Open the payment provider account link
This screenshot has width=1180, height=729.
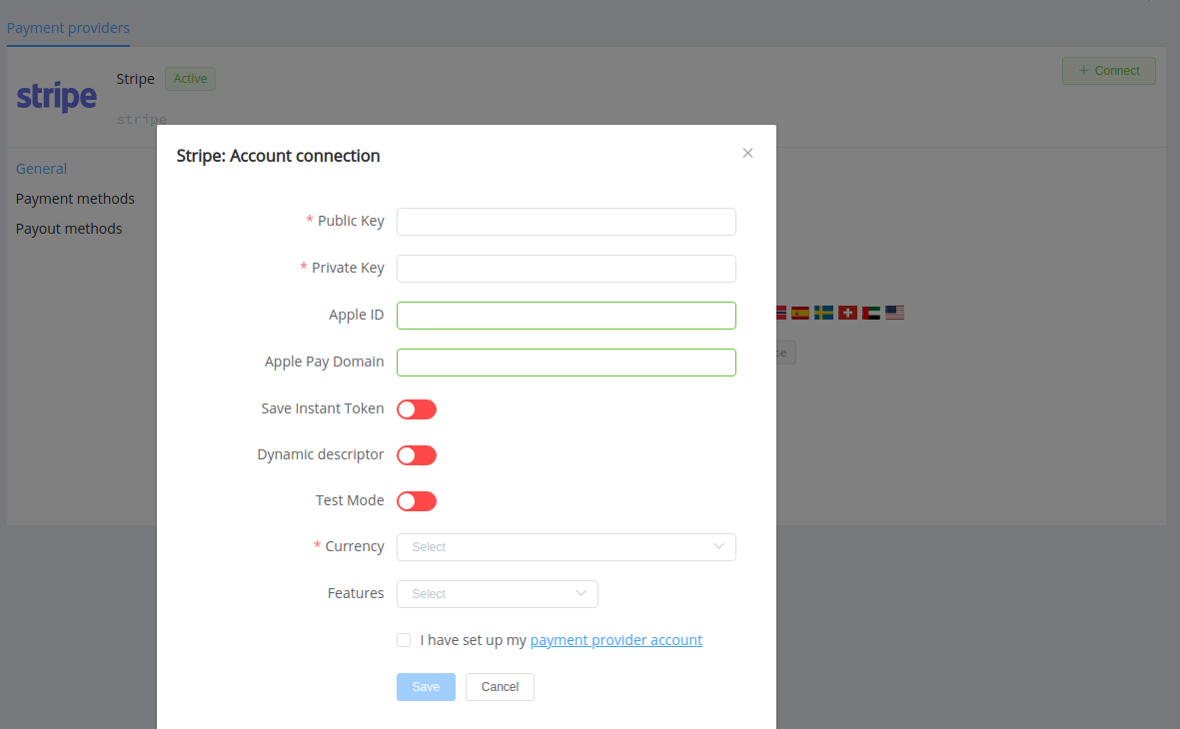616,640
